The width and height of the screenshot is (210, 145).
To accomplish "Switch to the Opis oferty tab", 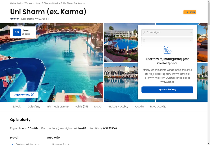I will tap(34, 106).
